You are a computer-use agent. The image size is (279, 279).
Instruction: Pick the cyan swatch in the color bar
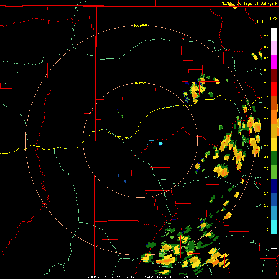point(274,227)
